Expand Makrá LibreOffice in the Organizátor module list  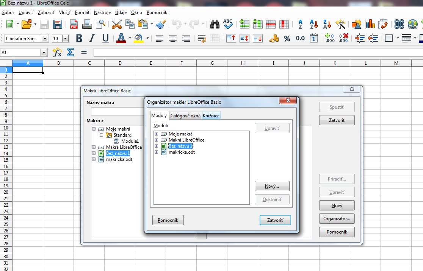click(156, 140)
